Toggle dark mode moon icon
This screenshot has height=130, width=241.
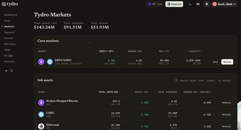[190, 4]
